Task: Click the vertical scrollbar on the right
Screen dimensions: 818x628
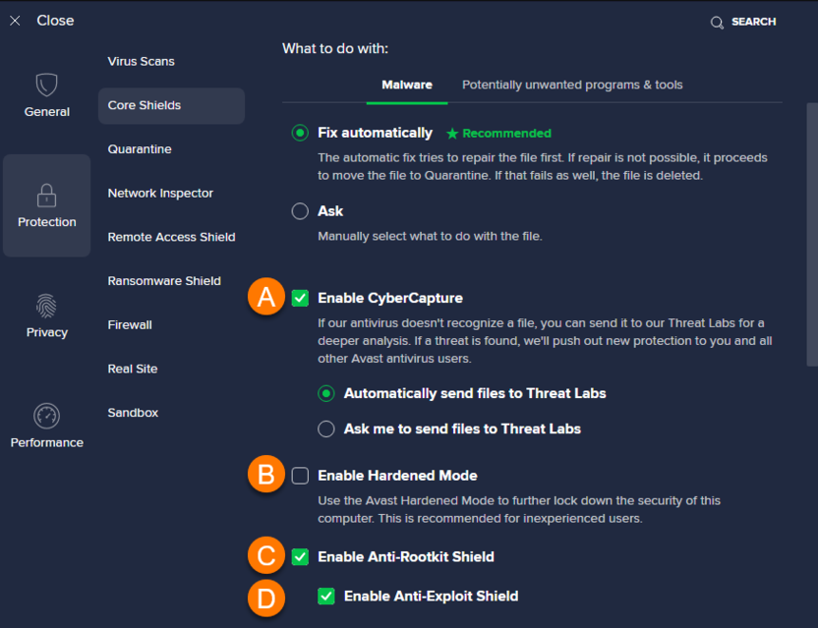Action: 811,234
